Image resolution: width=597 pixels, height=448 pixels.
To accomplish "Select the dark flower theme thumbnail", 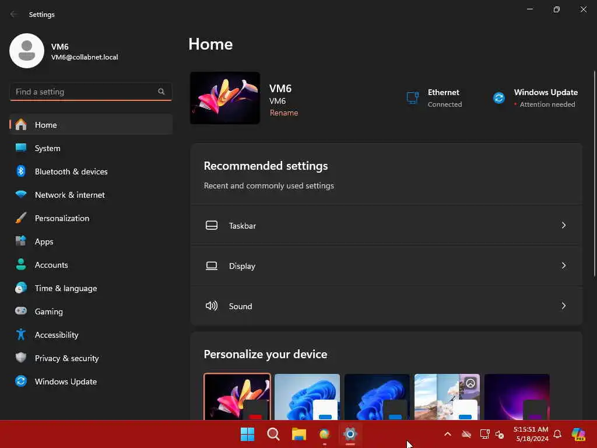I will [237, 397].
